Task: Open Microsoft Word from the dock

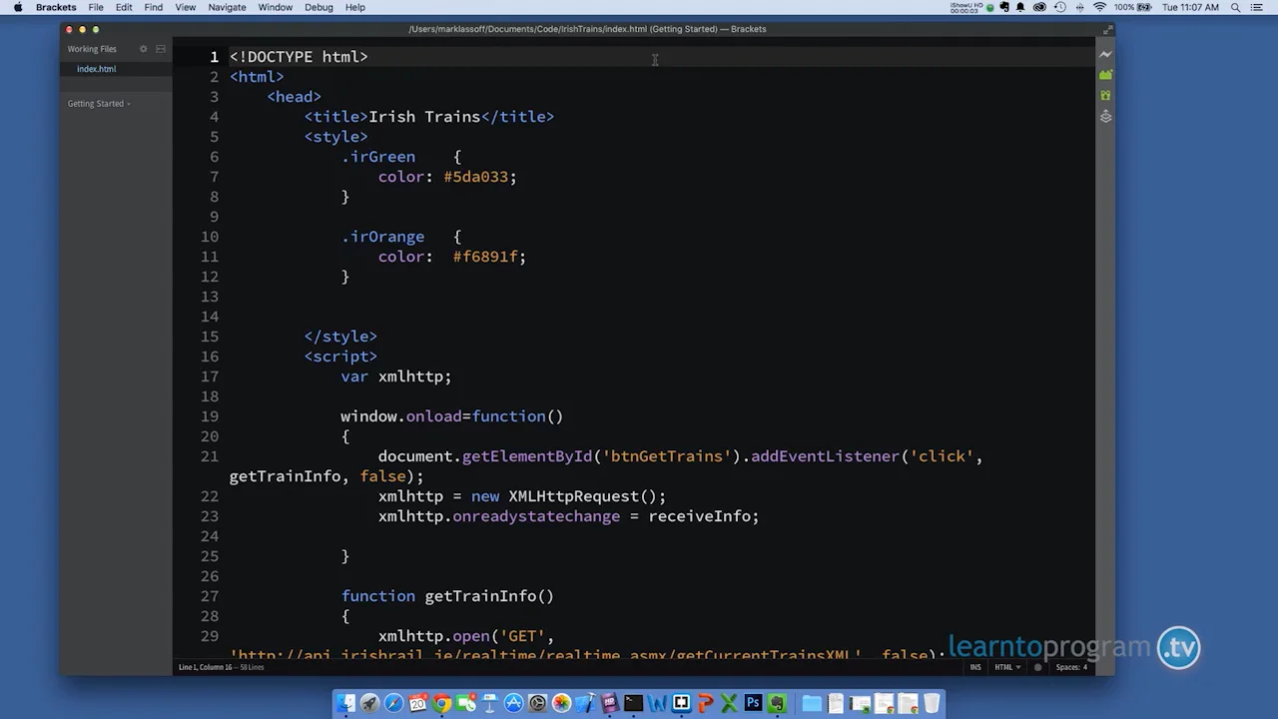Action: [657, 703]
